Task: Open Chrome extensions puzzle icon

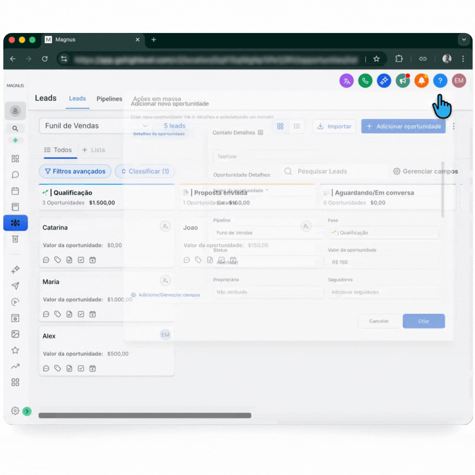Action: 399,59
